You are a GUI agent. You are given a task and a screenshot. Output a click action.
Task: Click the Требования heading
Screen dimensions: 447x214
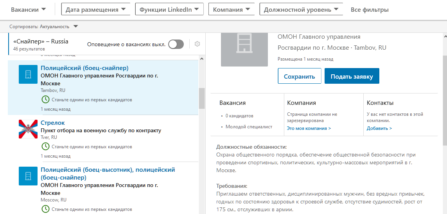(232, 186)
